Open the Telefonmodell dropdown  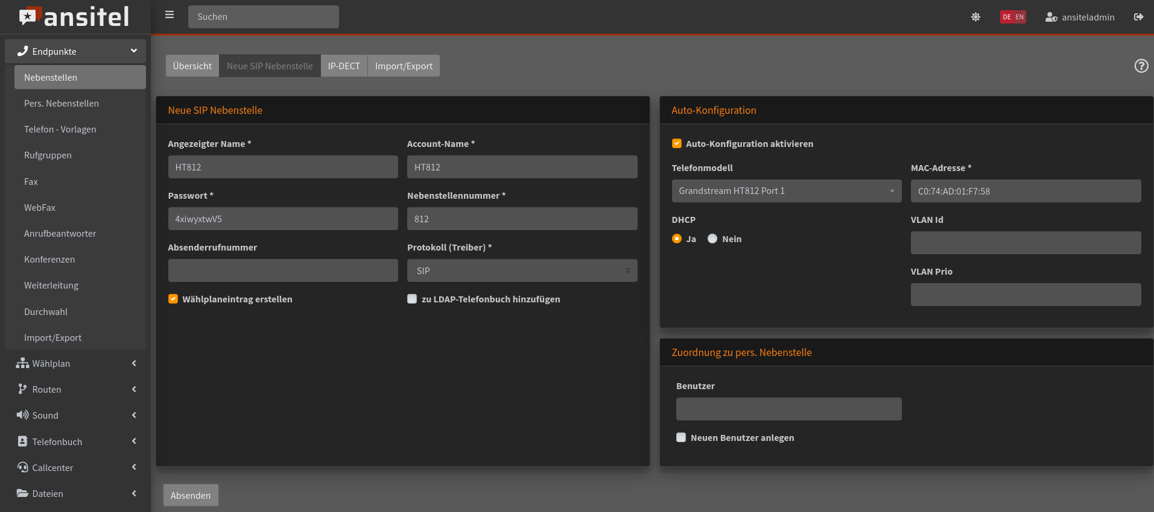point(786,191)
